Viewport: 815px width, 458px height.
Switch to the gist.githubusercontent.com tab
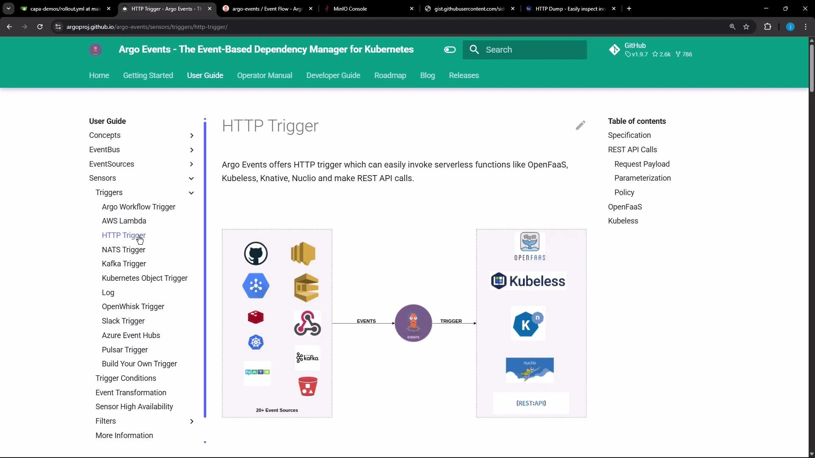(x=469, y=8)
